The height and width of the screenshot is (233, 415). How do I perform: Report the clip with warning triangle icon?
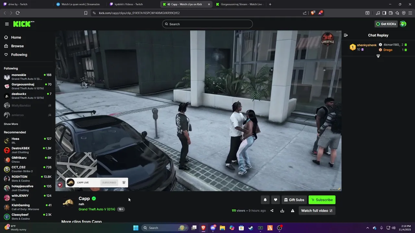click(x=293, y=211)
